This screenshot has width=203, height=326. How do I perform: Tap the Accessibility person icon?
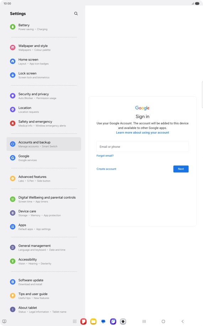pyautogui.click(x=13, y=261)
